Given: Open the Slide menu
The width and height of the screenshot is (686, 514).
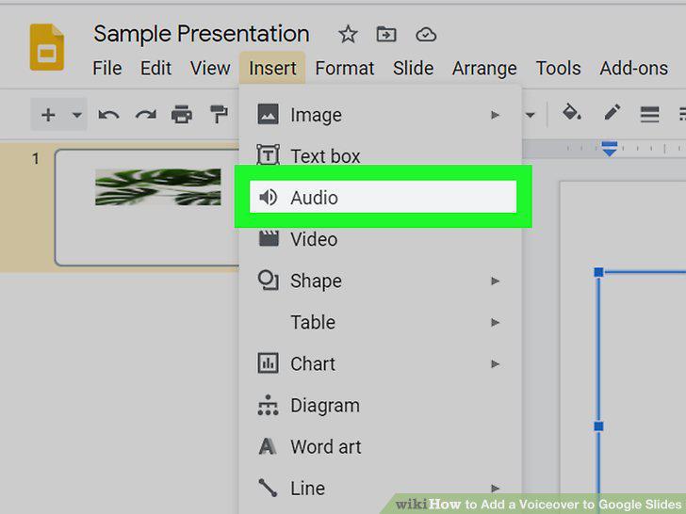Looking at the screenshot, I should point(413,68).
